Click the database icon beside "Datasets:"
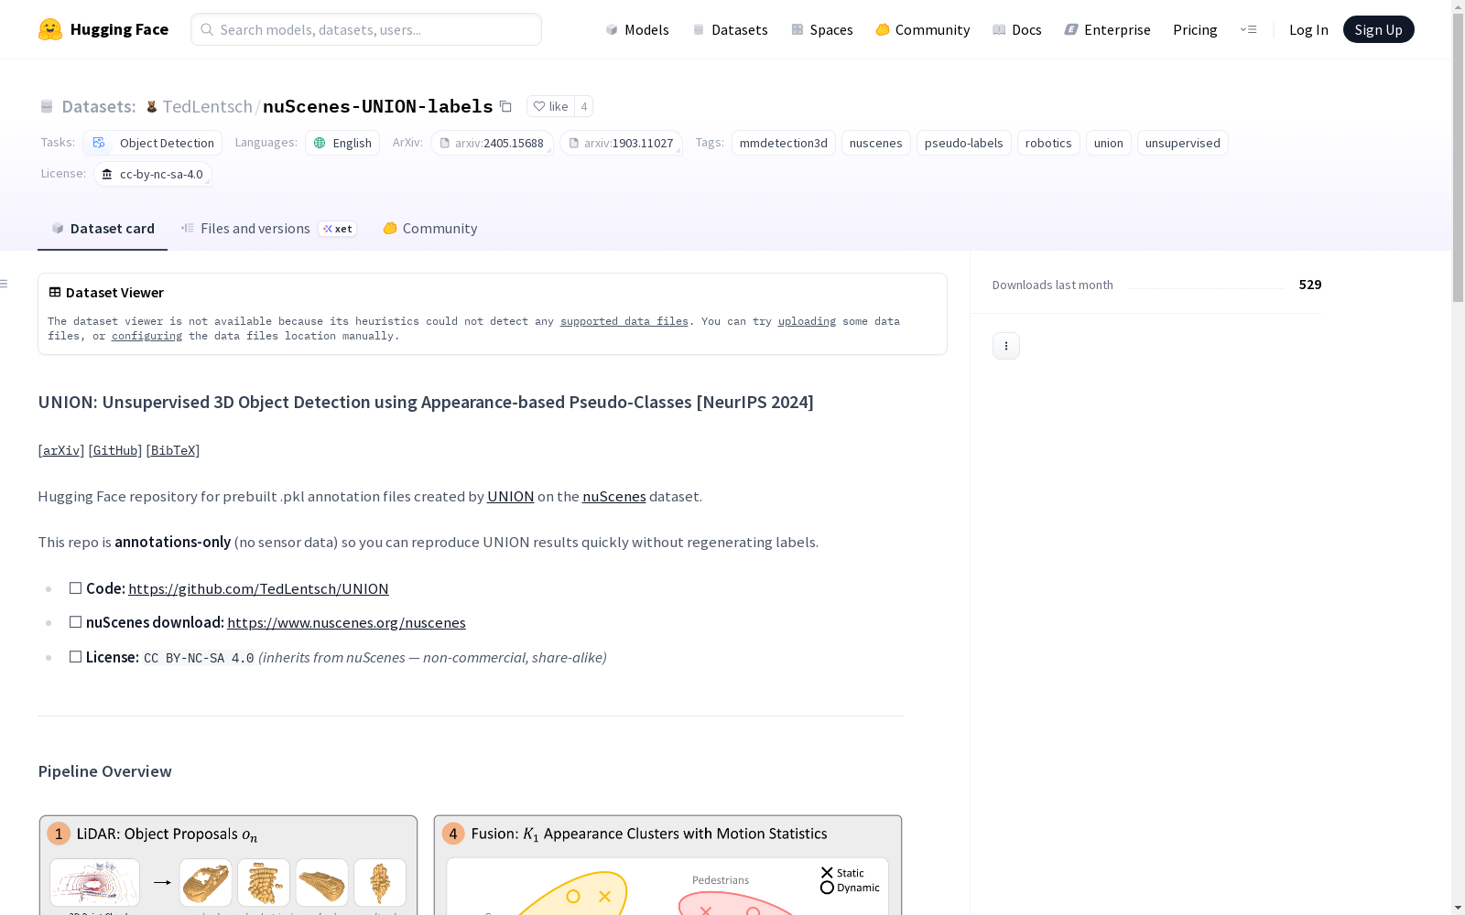 click(x=47, y=107)
